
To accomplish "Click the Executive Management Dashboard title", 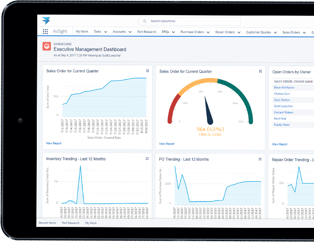I will [x=90, y=49].
